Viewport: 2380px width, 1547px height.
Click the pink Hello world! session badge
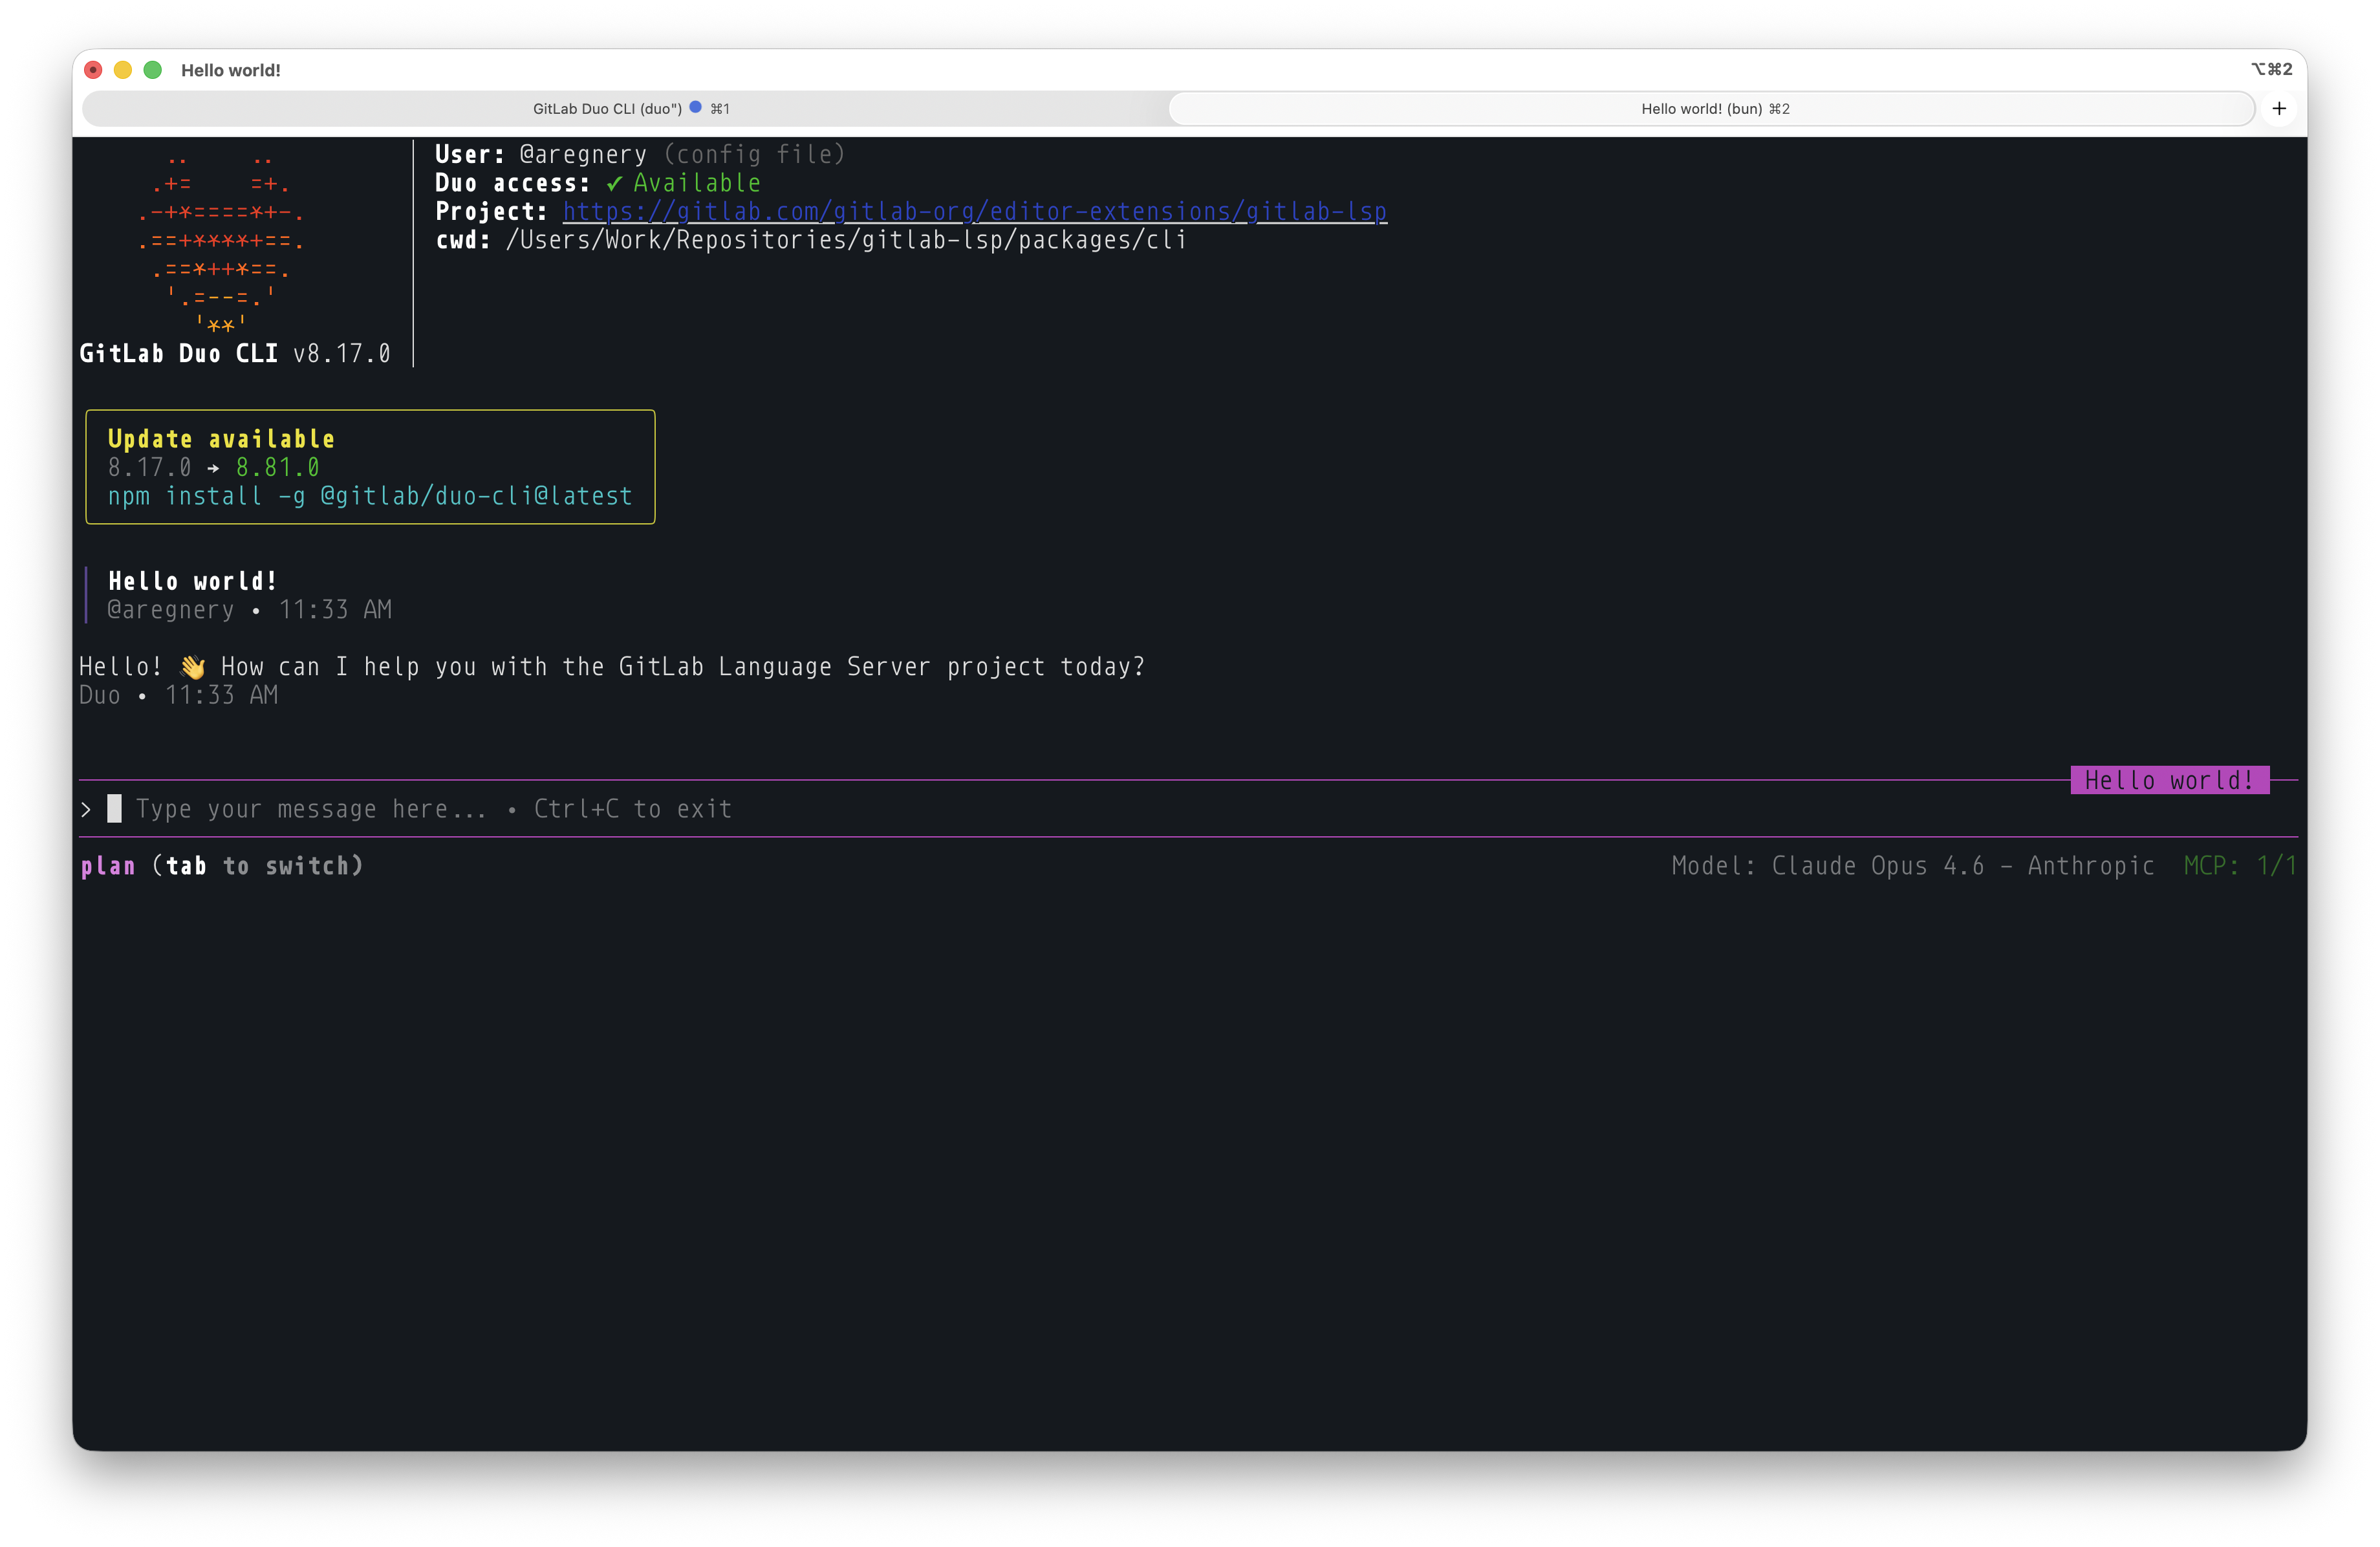coord(2170,780)
